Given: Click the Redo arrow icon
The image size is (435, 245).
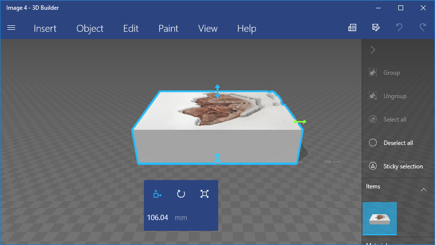Looking at the screenshot, I should [x=423, y=28].
